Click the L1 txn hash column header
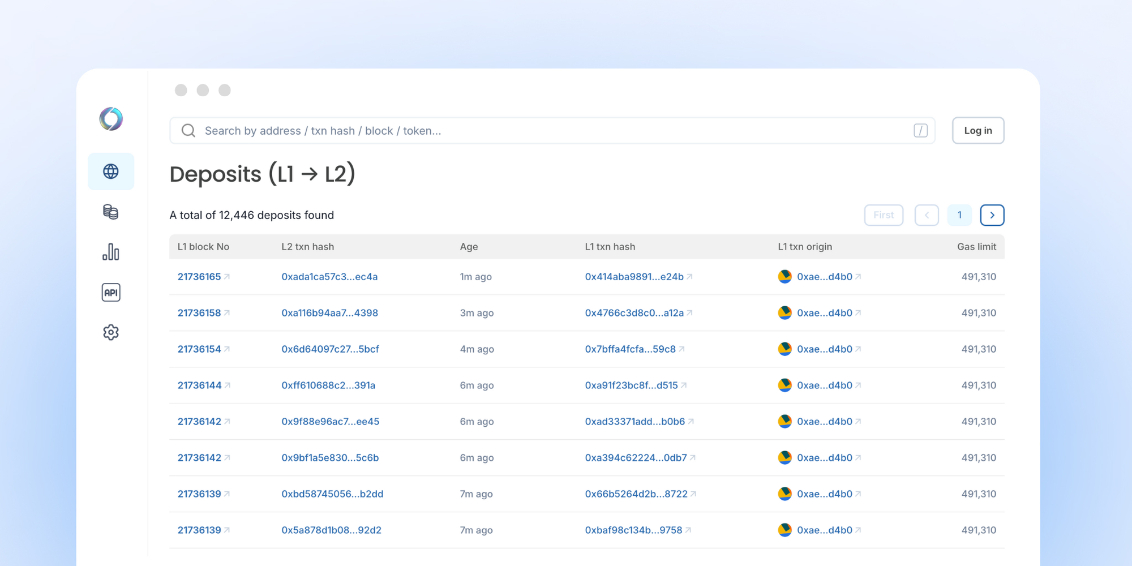 coord(610,247)
